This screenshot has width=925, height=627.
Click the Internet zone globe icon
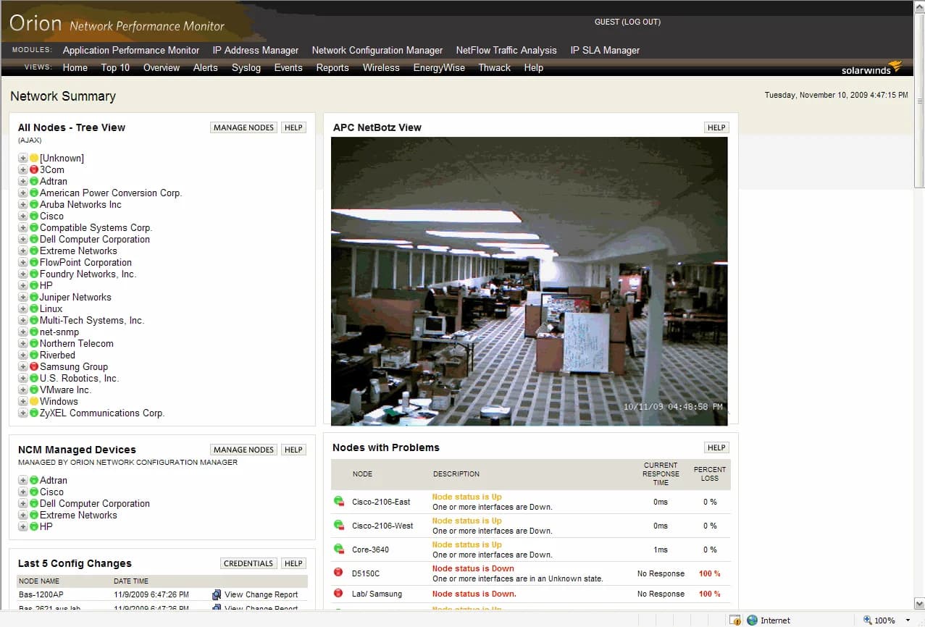(x=752, y=620)
